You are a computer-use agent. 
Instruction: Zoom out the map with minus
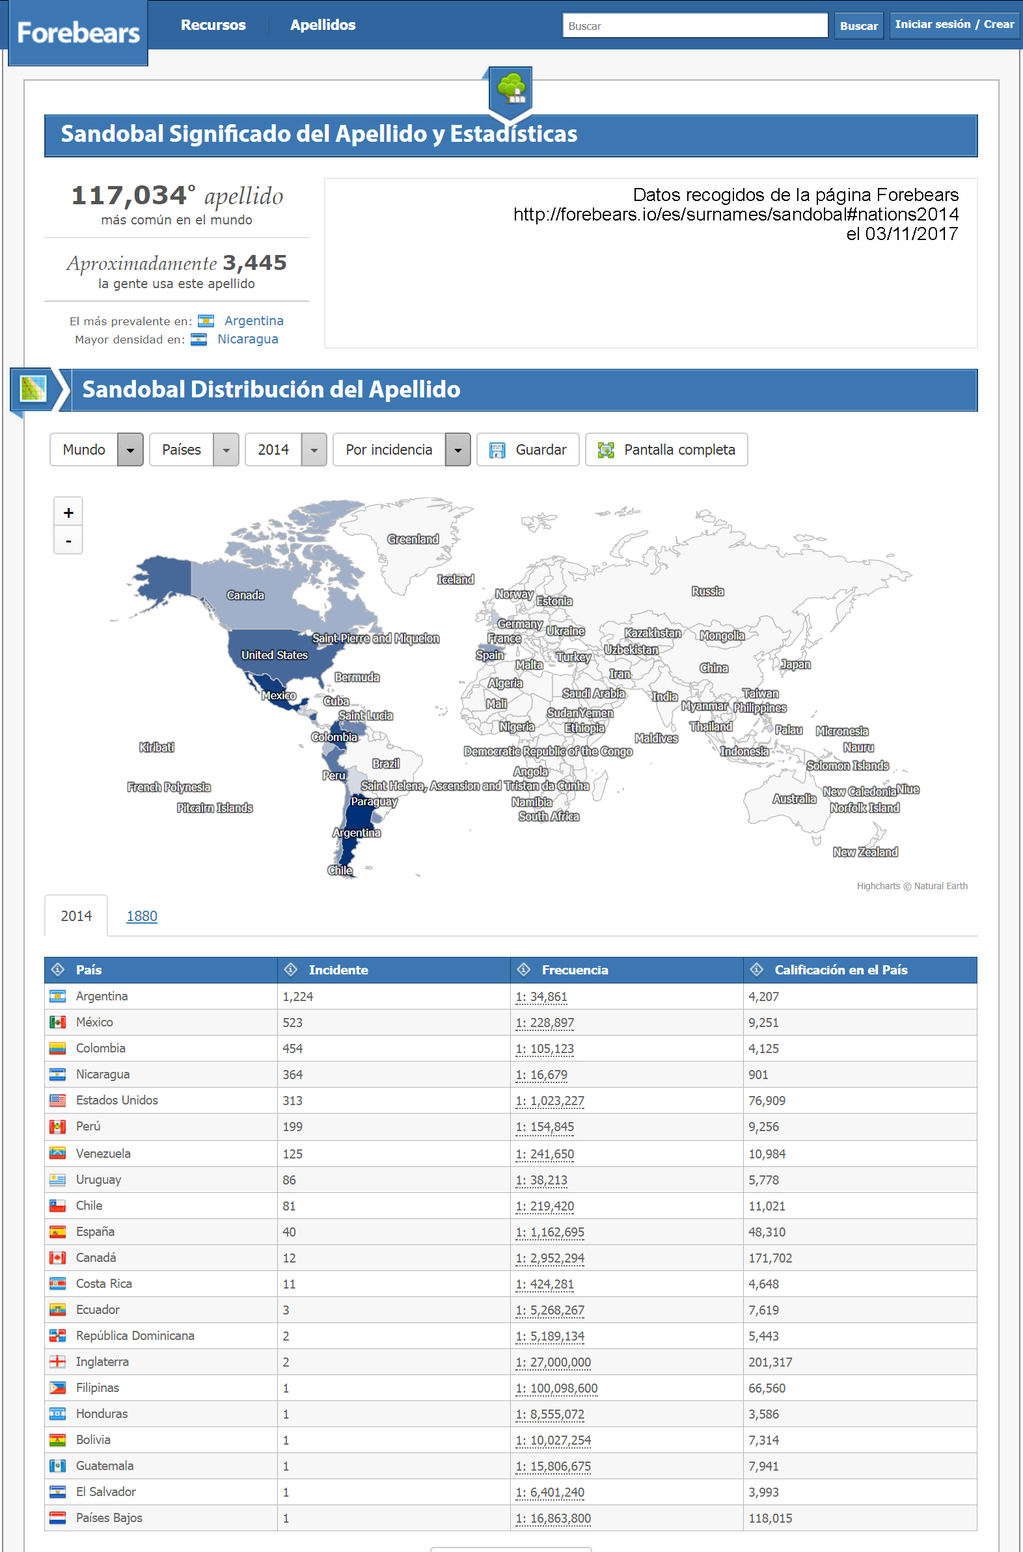tap(68, 541)
